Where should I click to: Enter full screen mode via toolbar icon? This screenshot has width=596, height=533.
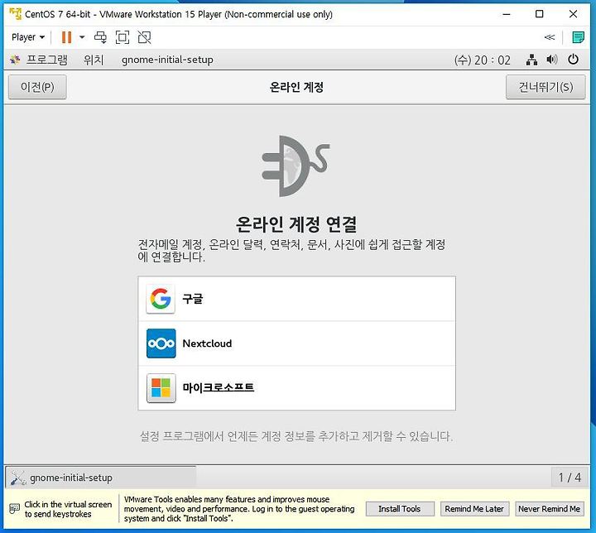pyautogui.click(x=123, y=37)
